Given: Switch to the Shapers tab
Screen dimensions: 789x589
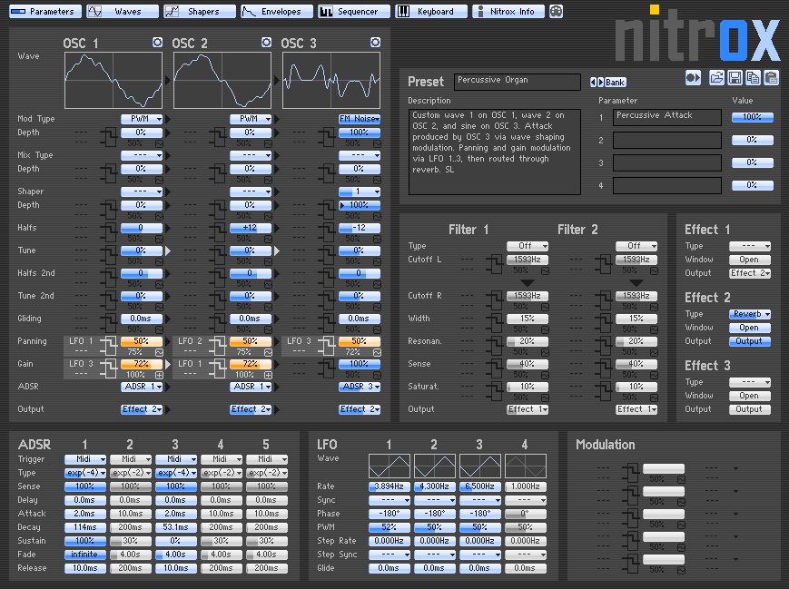Looking at the screenshot, I should (x=200, y=11).
